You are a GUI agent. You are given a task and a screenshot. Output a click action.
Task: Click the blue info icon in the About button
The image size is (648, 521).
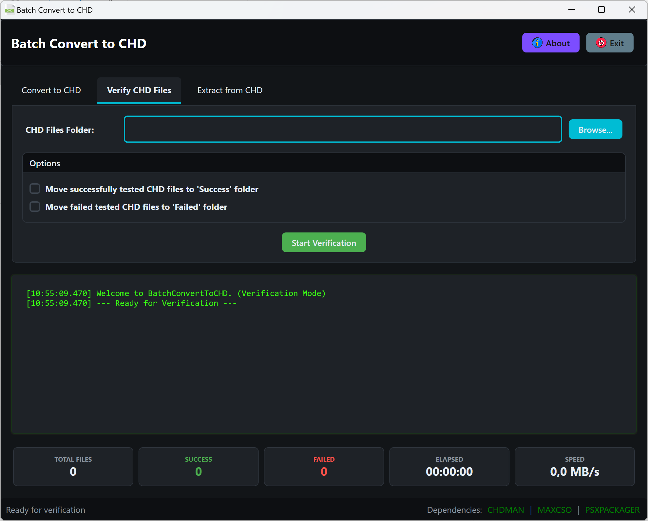coord(537,43)
